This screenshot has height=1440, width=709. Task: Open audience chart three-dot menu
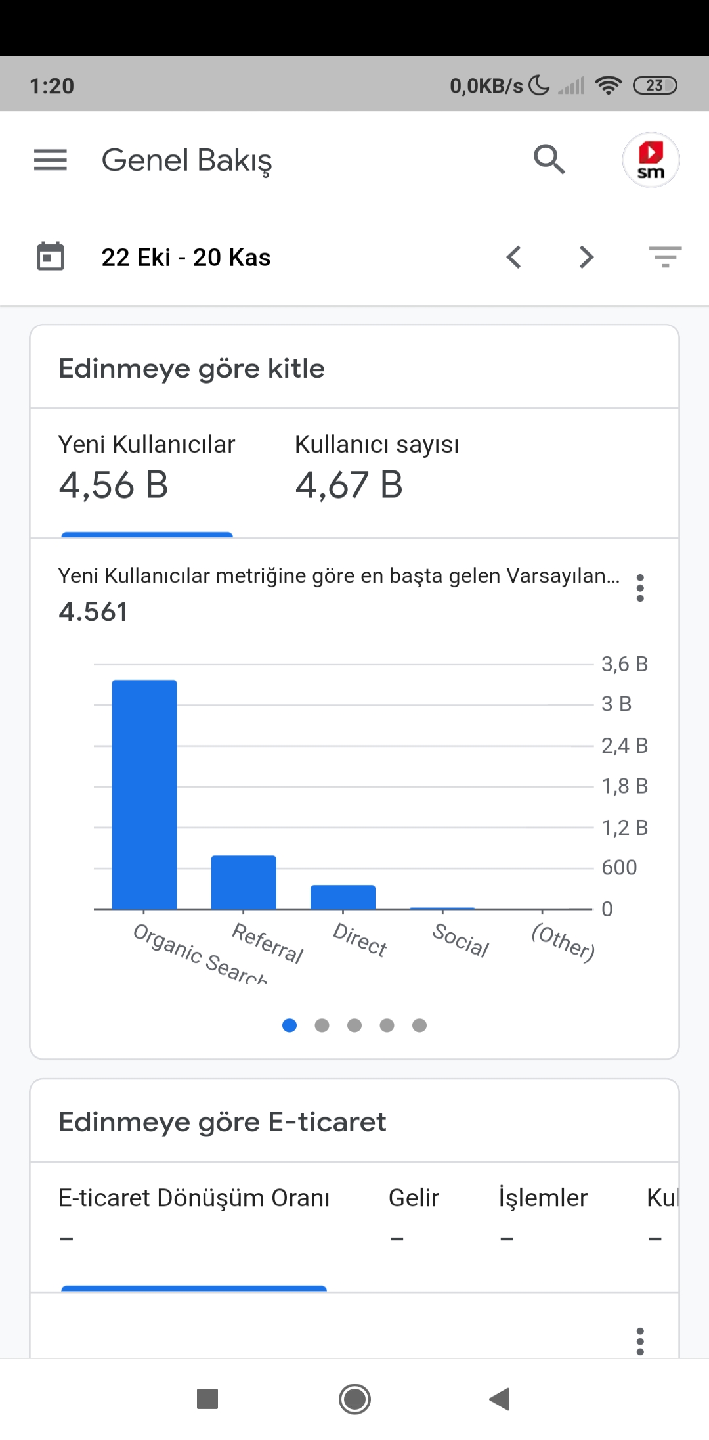point(640,588)
